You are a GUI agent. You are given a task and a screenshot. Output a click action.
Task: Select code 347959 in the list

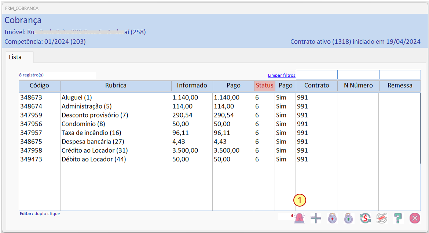point(31,115)
